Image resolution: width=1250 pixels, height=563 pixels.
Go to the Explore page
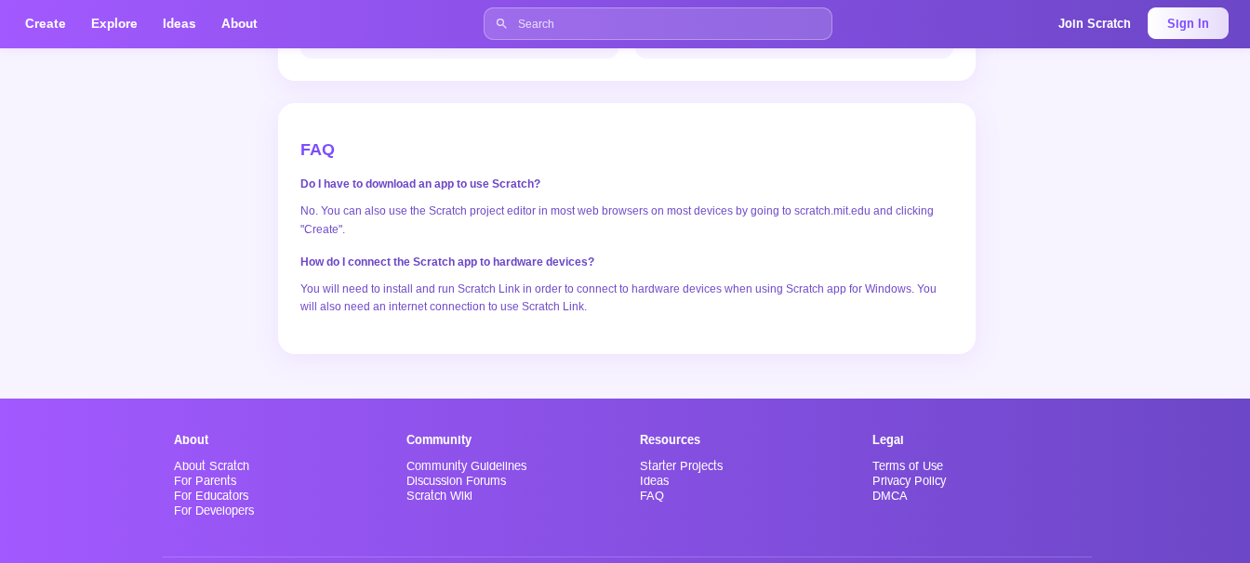(x=114, y=24)
